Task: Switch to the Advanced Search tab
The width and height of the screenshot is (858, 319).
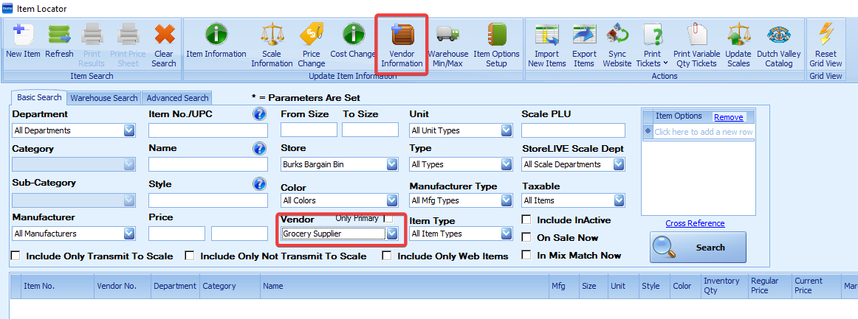Action: pos(176,98)
